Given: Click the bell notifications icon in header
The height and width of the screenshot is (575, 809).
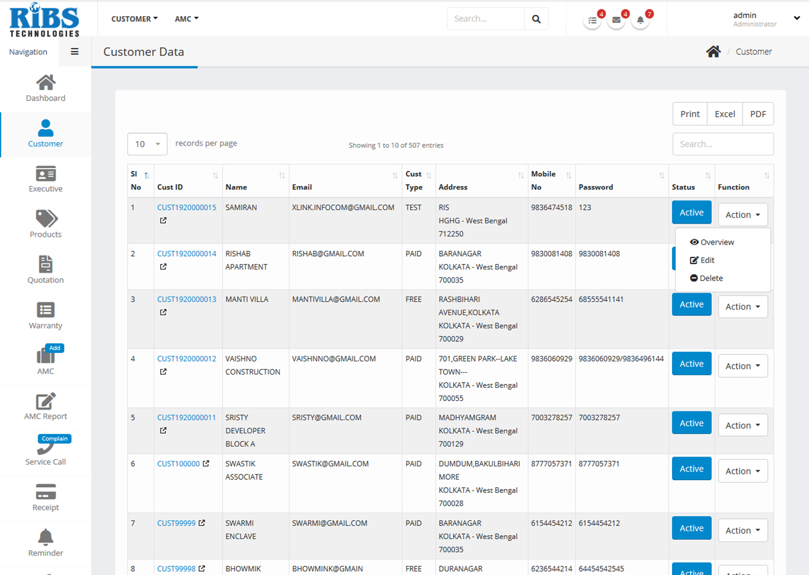Looking at the screenshot, I should click(640, 20).
